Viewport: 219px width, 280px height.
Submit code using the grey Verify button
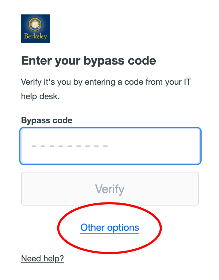coord(110,189)
